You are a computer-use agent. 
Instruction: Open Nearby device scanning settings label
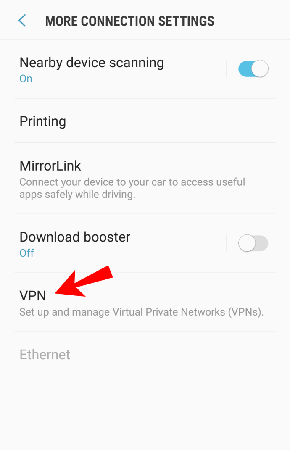coord(92,62)
